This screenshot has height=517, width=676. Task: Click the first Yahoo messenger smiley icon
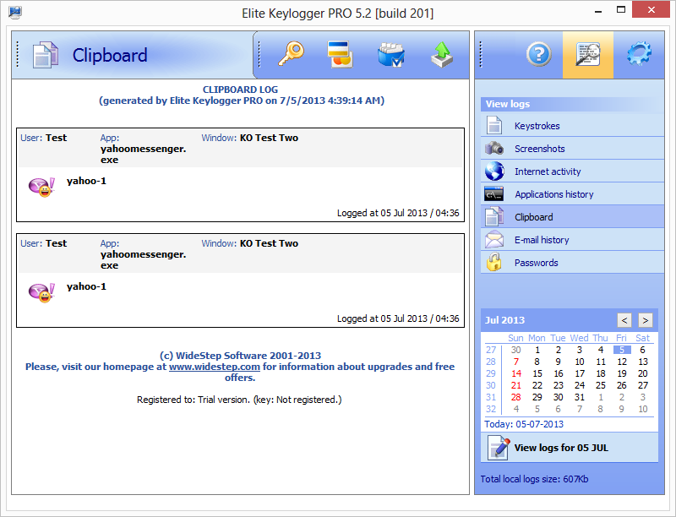41,187
